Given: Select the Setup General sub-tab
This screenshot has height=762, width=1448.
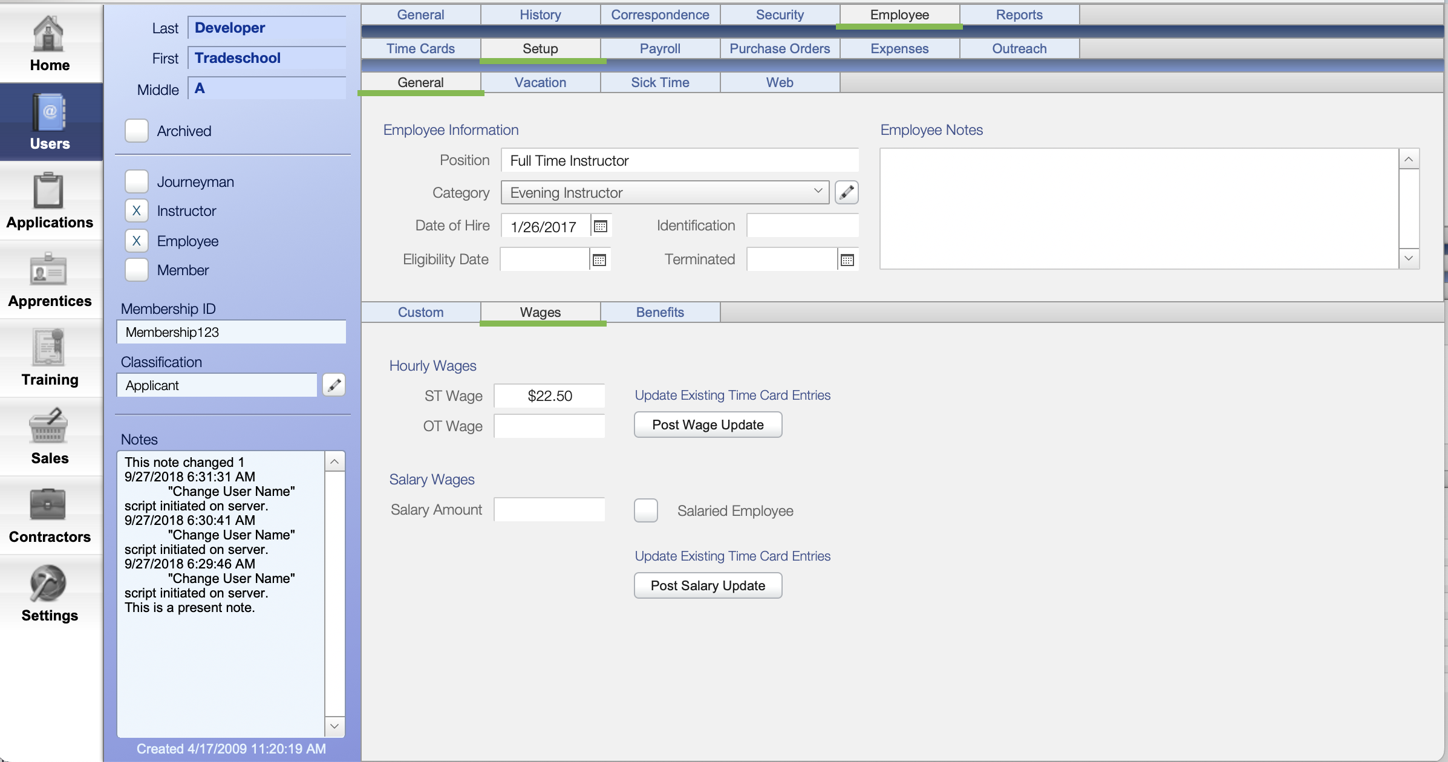Looking at the screenshot, I should point(420,82).
